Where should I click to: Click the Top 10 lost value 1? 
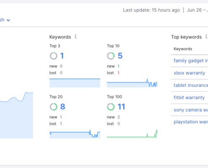pyautogui.click(x=118, y=73)
